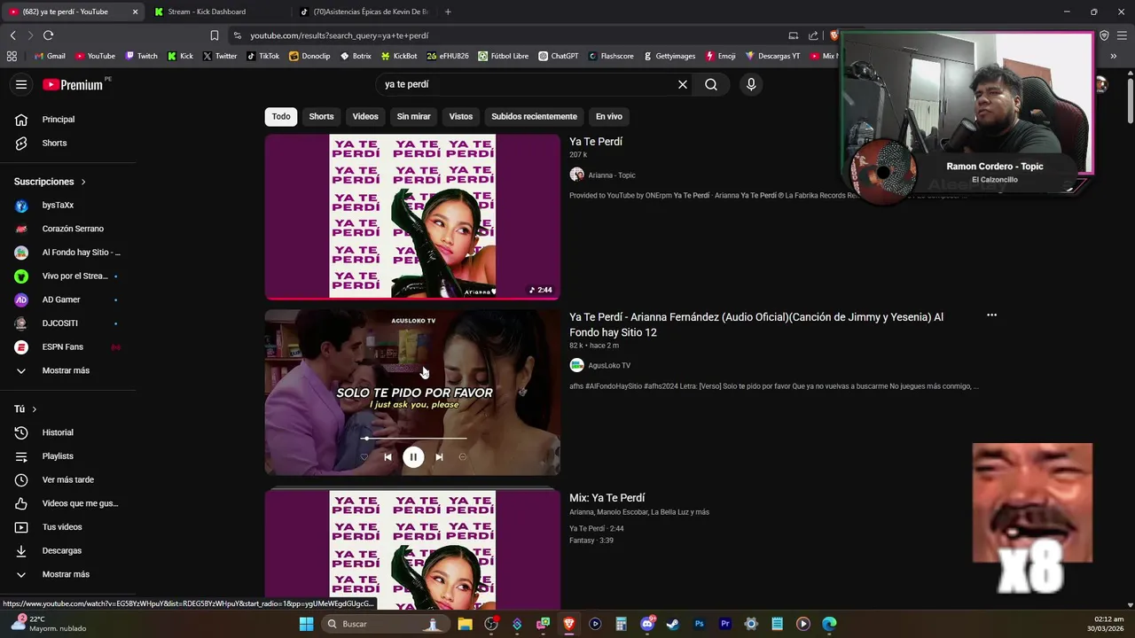The width and height of the screenshot is (1135, 638).
Task: Go to previous track in preview
Action: (387, 457)
